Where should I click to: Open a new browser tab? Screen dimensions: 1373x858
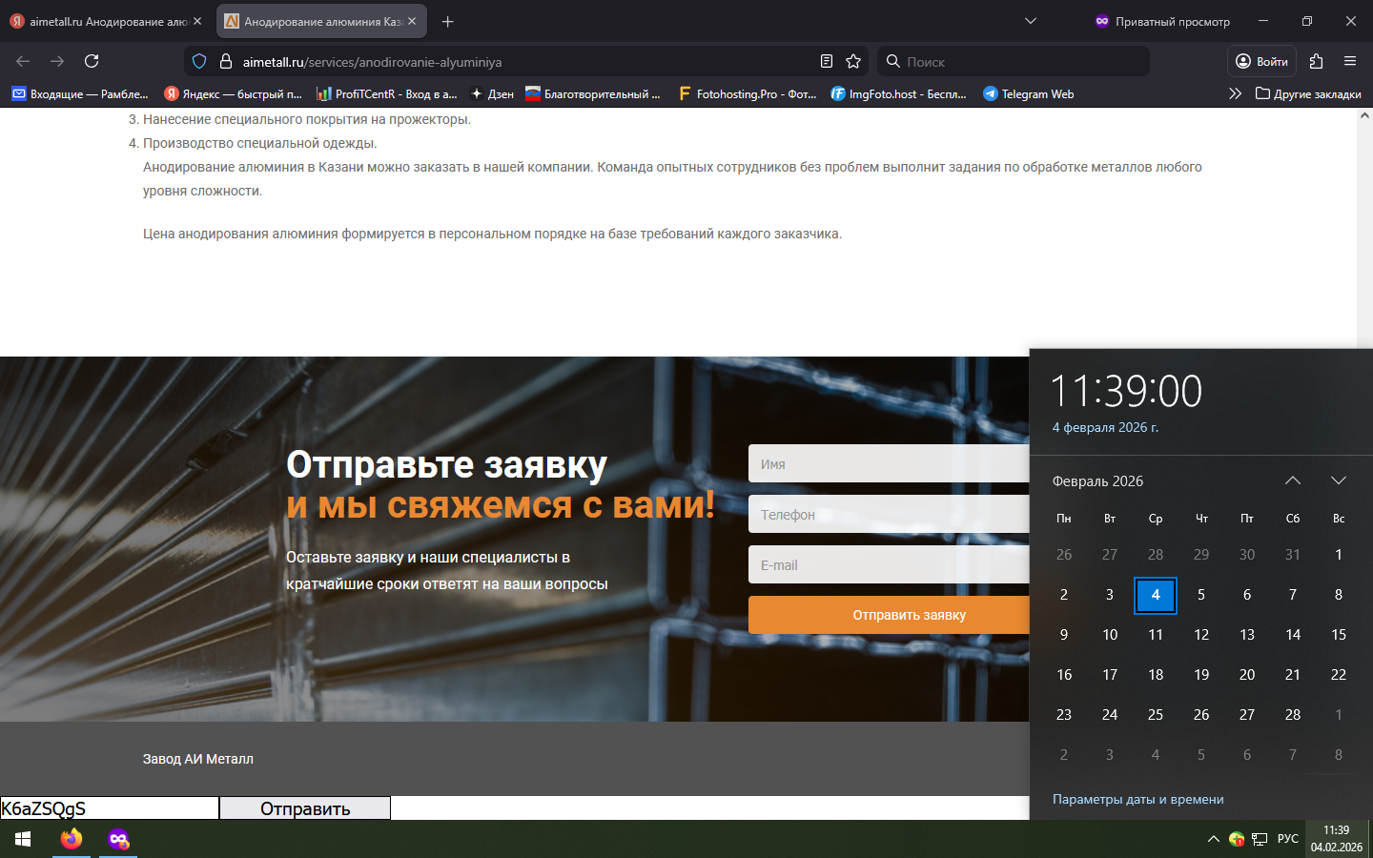[447, 21]
